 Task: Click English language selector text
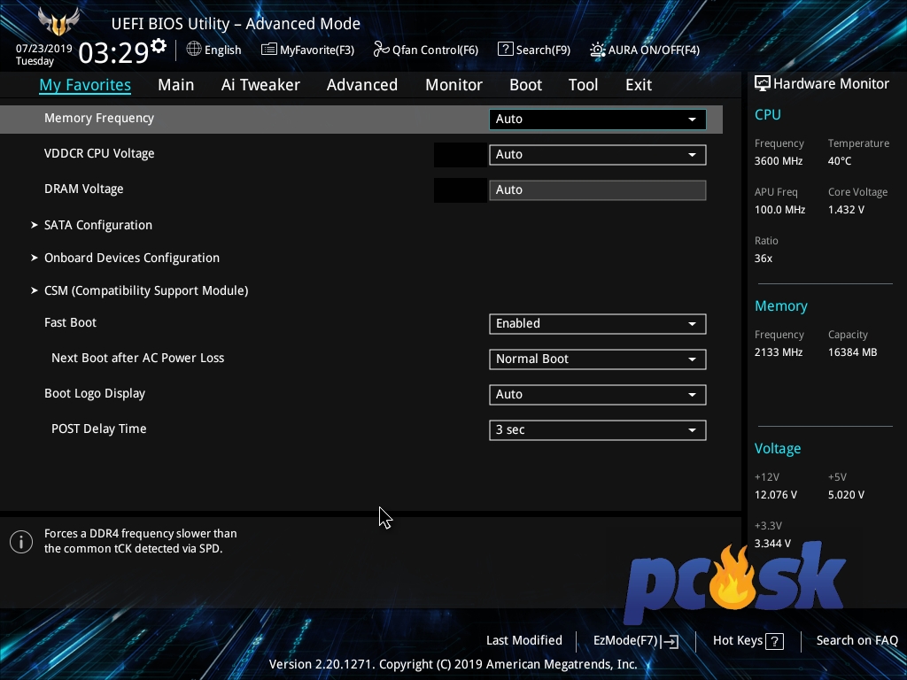pos(222,50)
